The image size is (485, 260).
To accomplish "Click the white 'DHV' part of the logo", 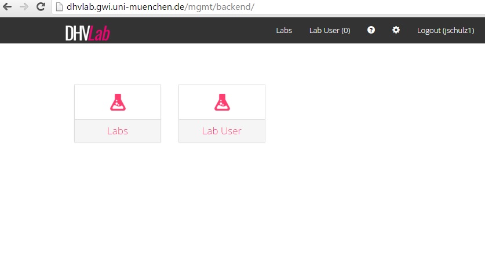I will coord(77,34).
